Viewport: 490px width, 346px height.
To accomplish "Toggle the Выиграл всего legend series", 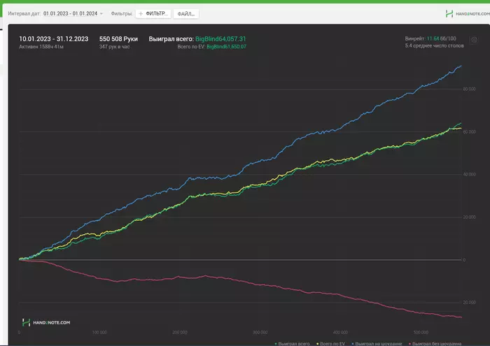I will tap(292, 343).
